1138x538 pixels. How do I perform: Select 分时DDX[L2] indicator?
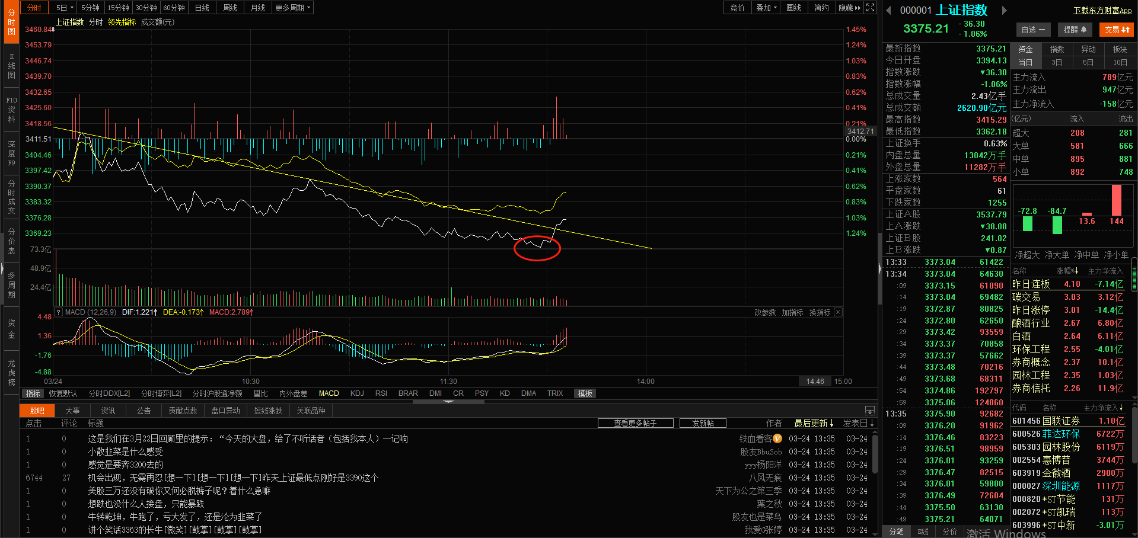coord(109,393)
